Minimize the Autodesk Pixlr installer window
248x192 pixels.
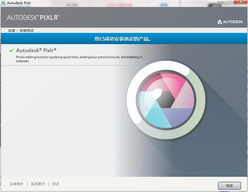222,2
